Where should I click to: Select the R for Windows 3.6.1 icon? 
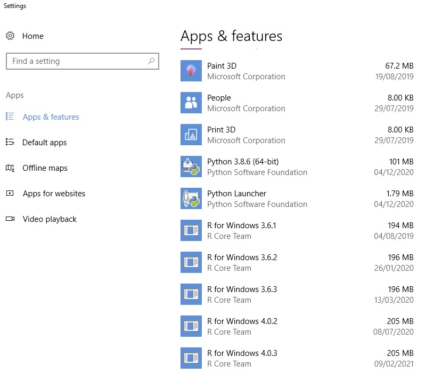(191, 230)
